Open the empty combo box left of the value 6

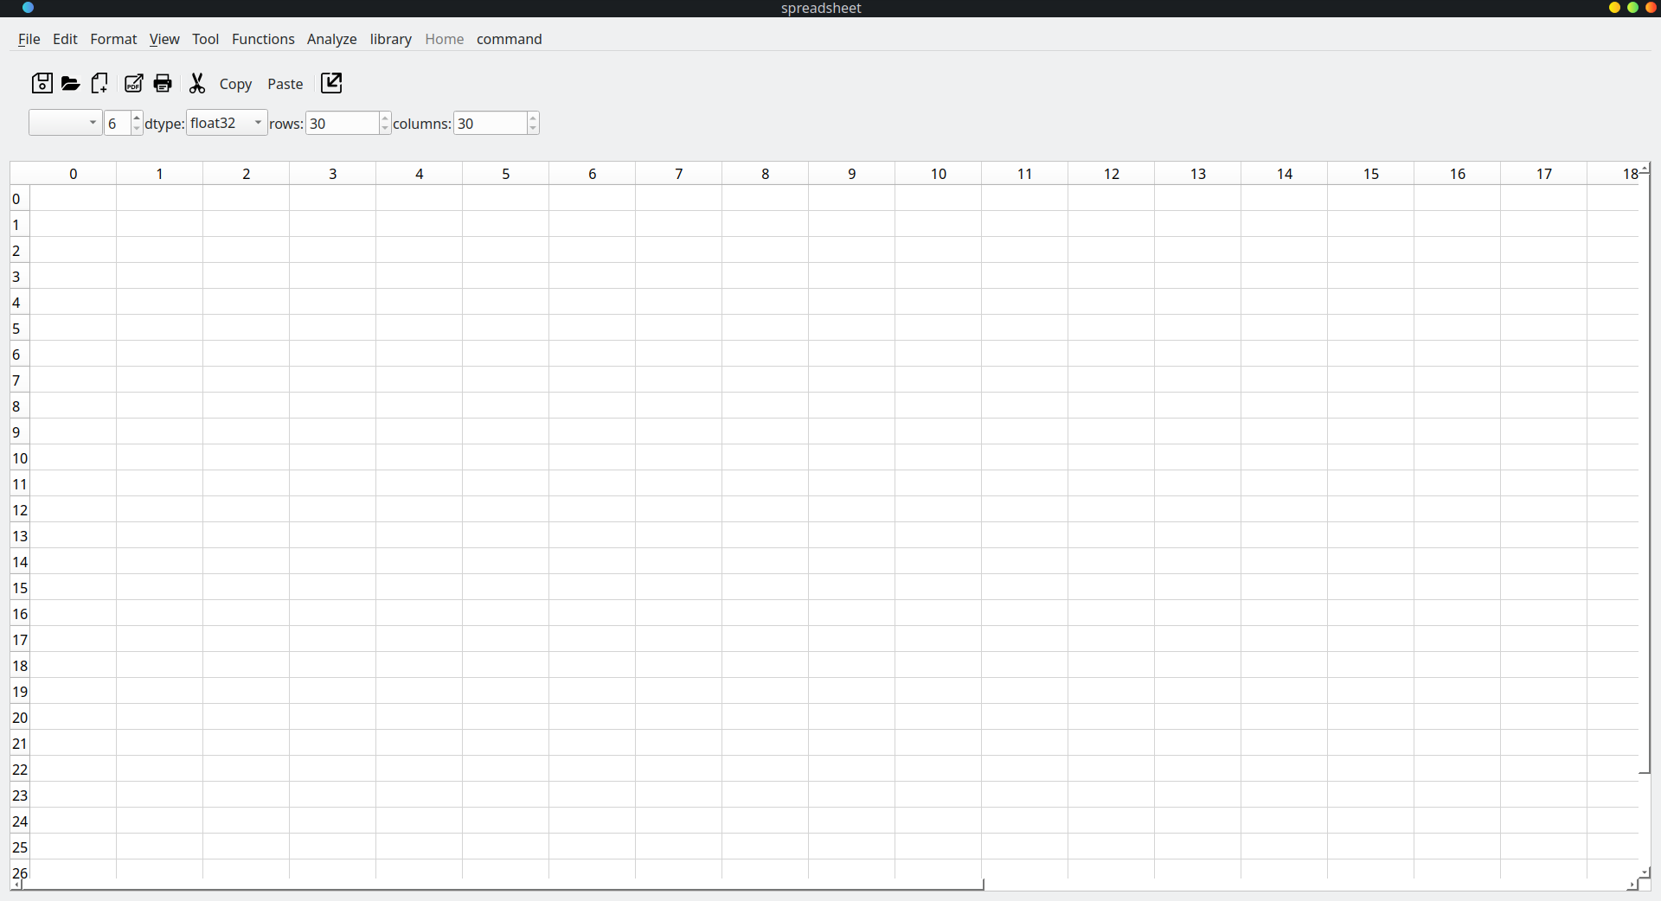pos(65,122)
